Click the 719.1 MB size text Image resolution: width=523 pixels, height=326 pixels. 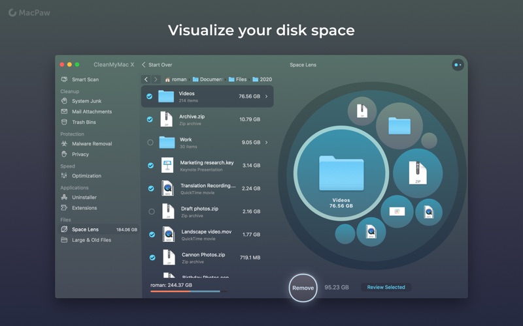250,258
